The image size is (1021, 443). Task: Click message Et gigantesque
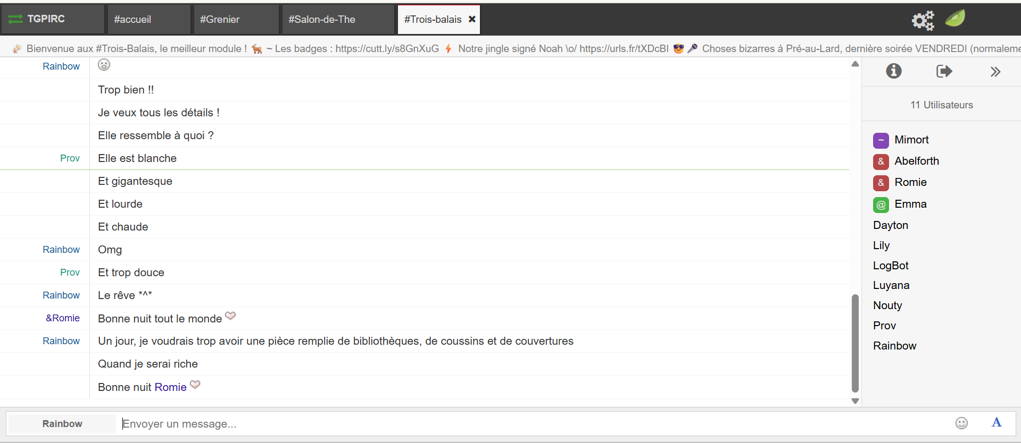tap(135, 181)
